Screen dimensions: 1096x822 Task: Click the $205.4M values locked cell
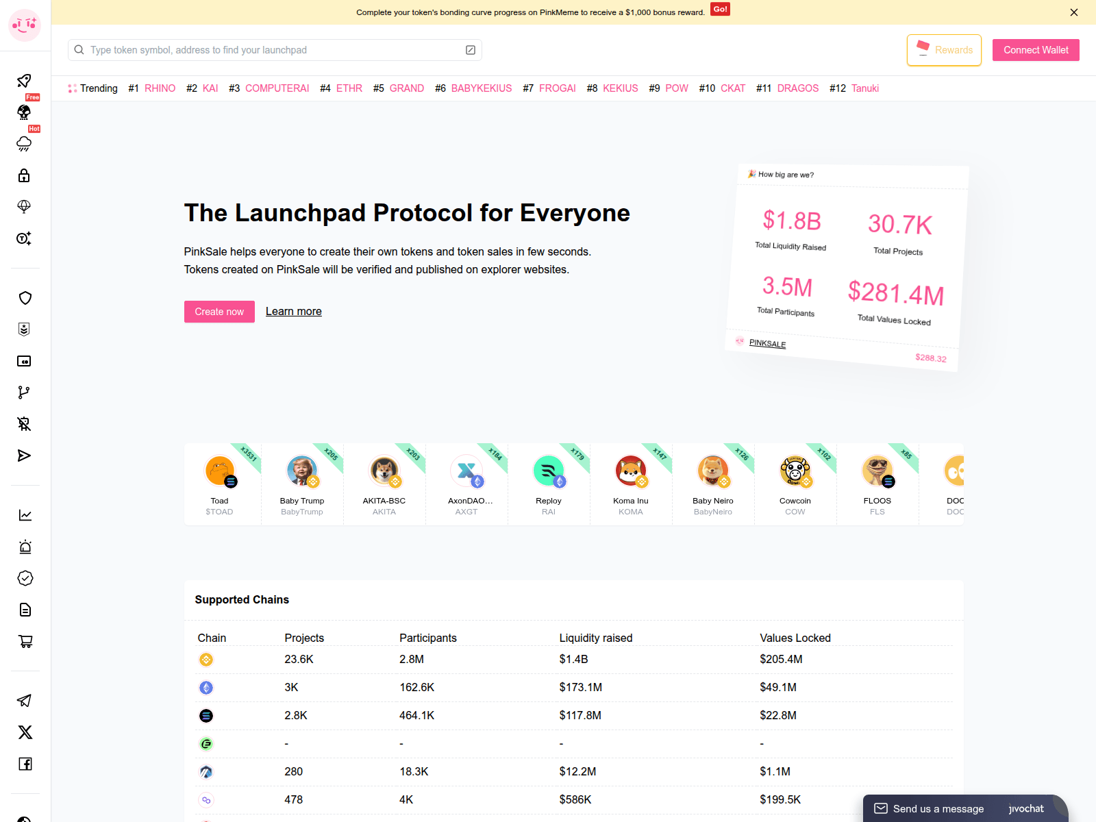[781, 659]
